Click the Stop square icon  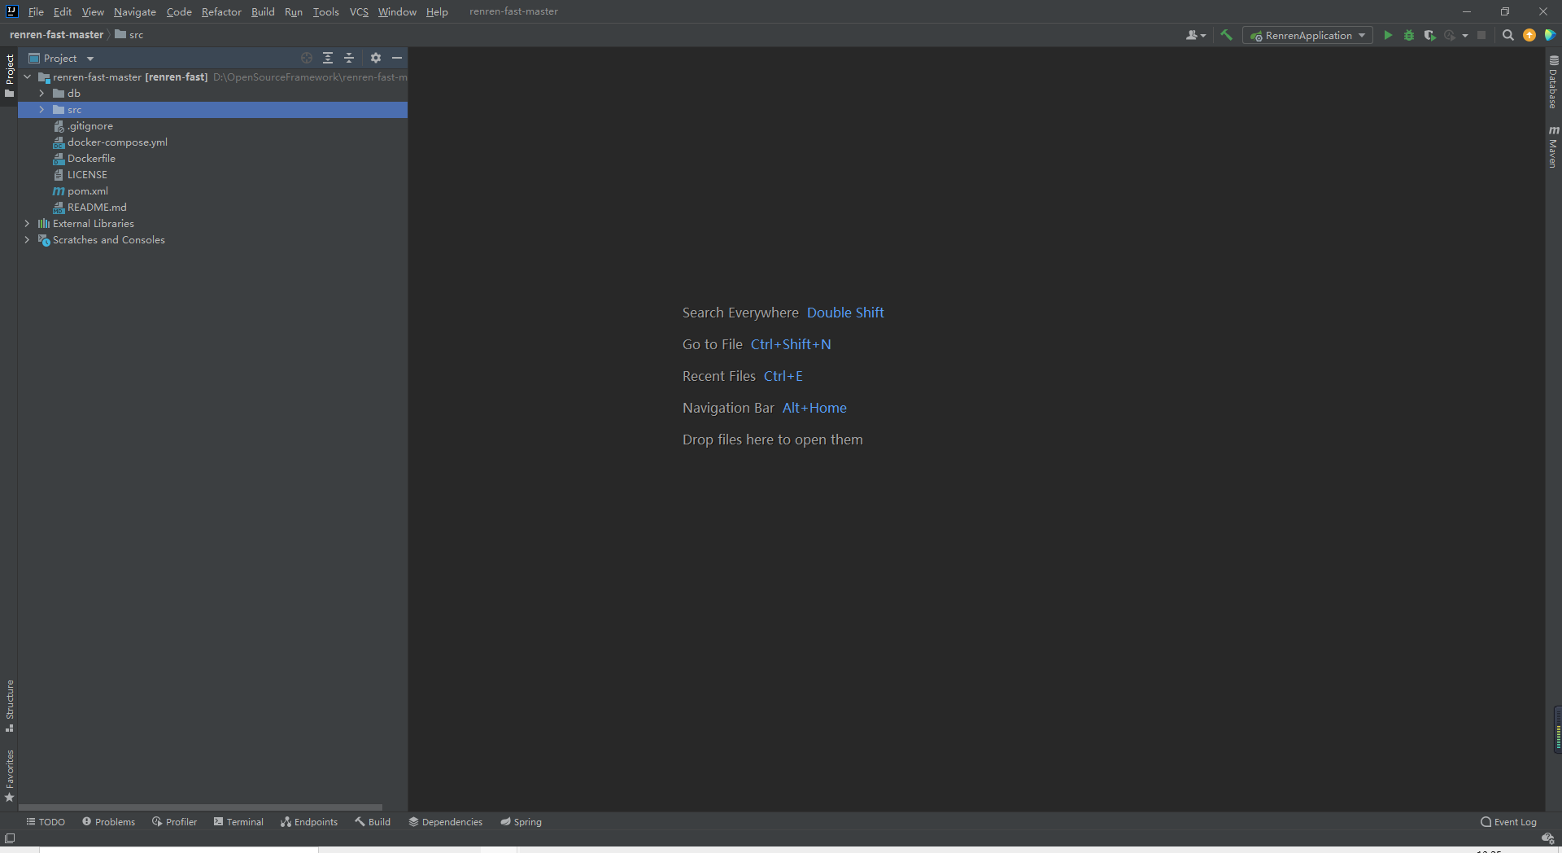[x=1481, y=35]
